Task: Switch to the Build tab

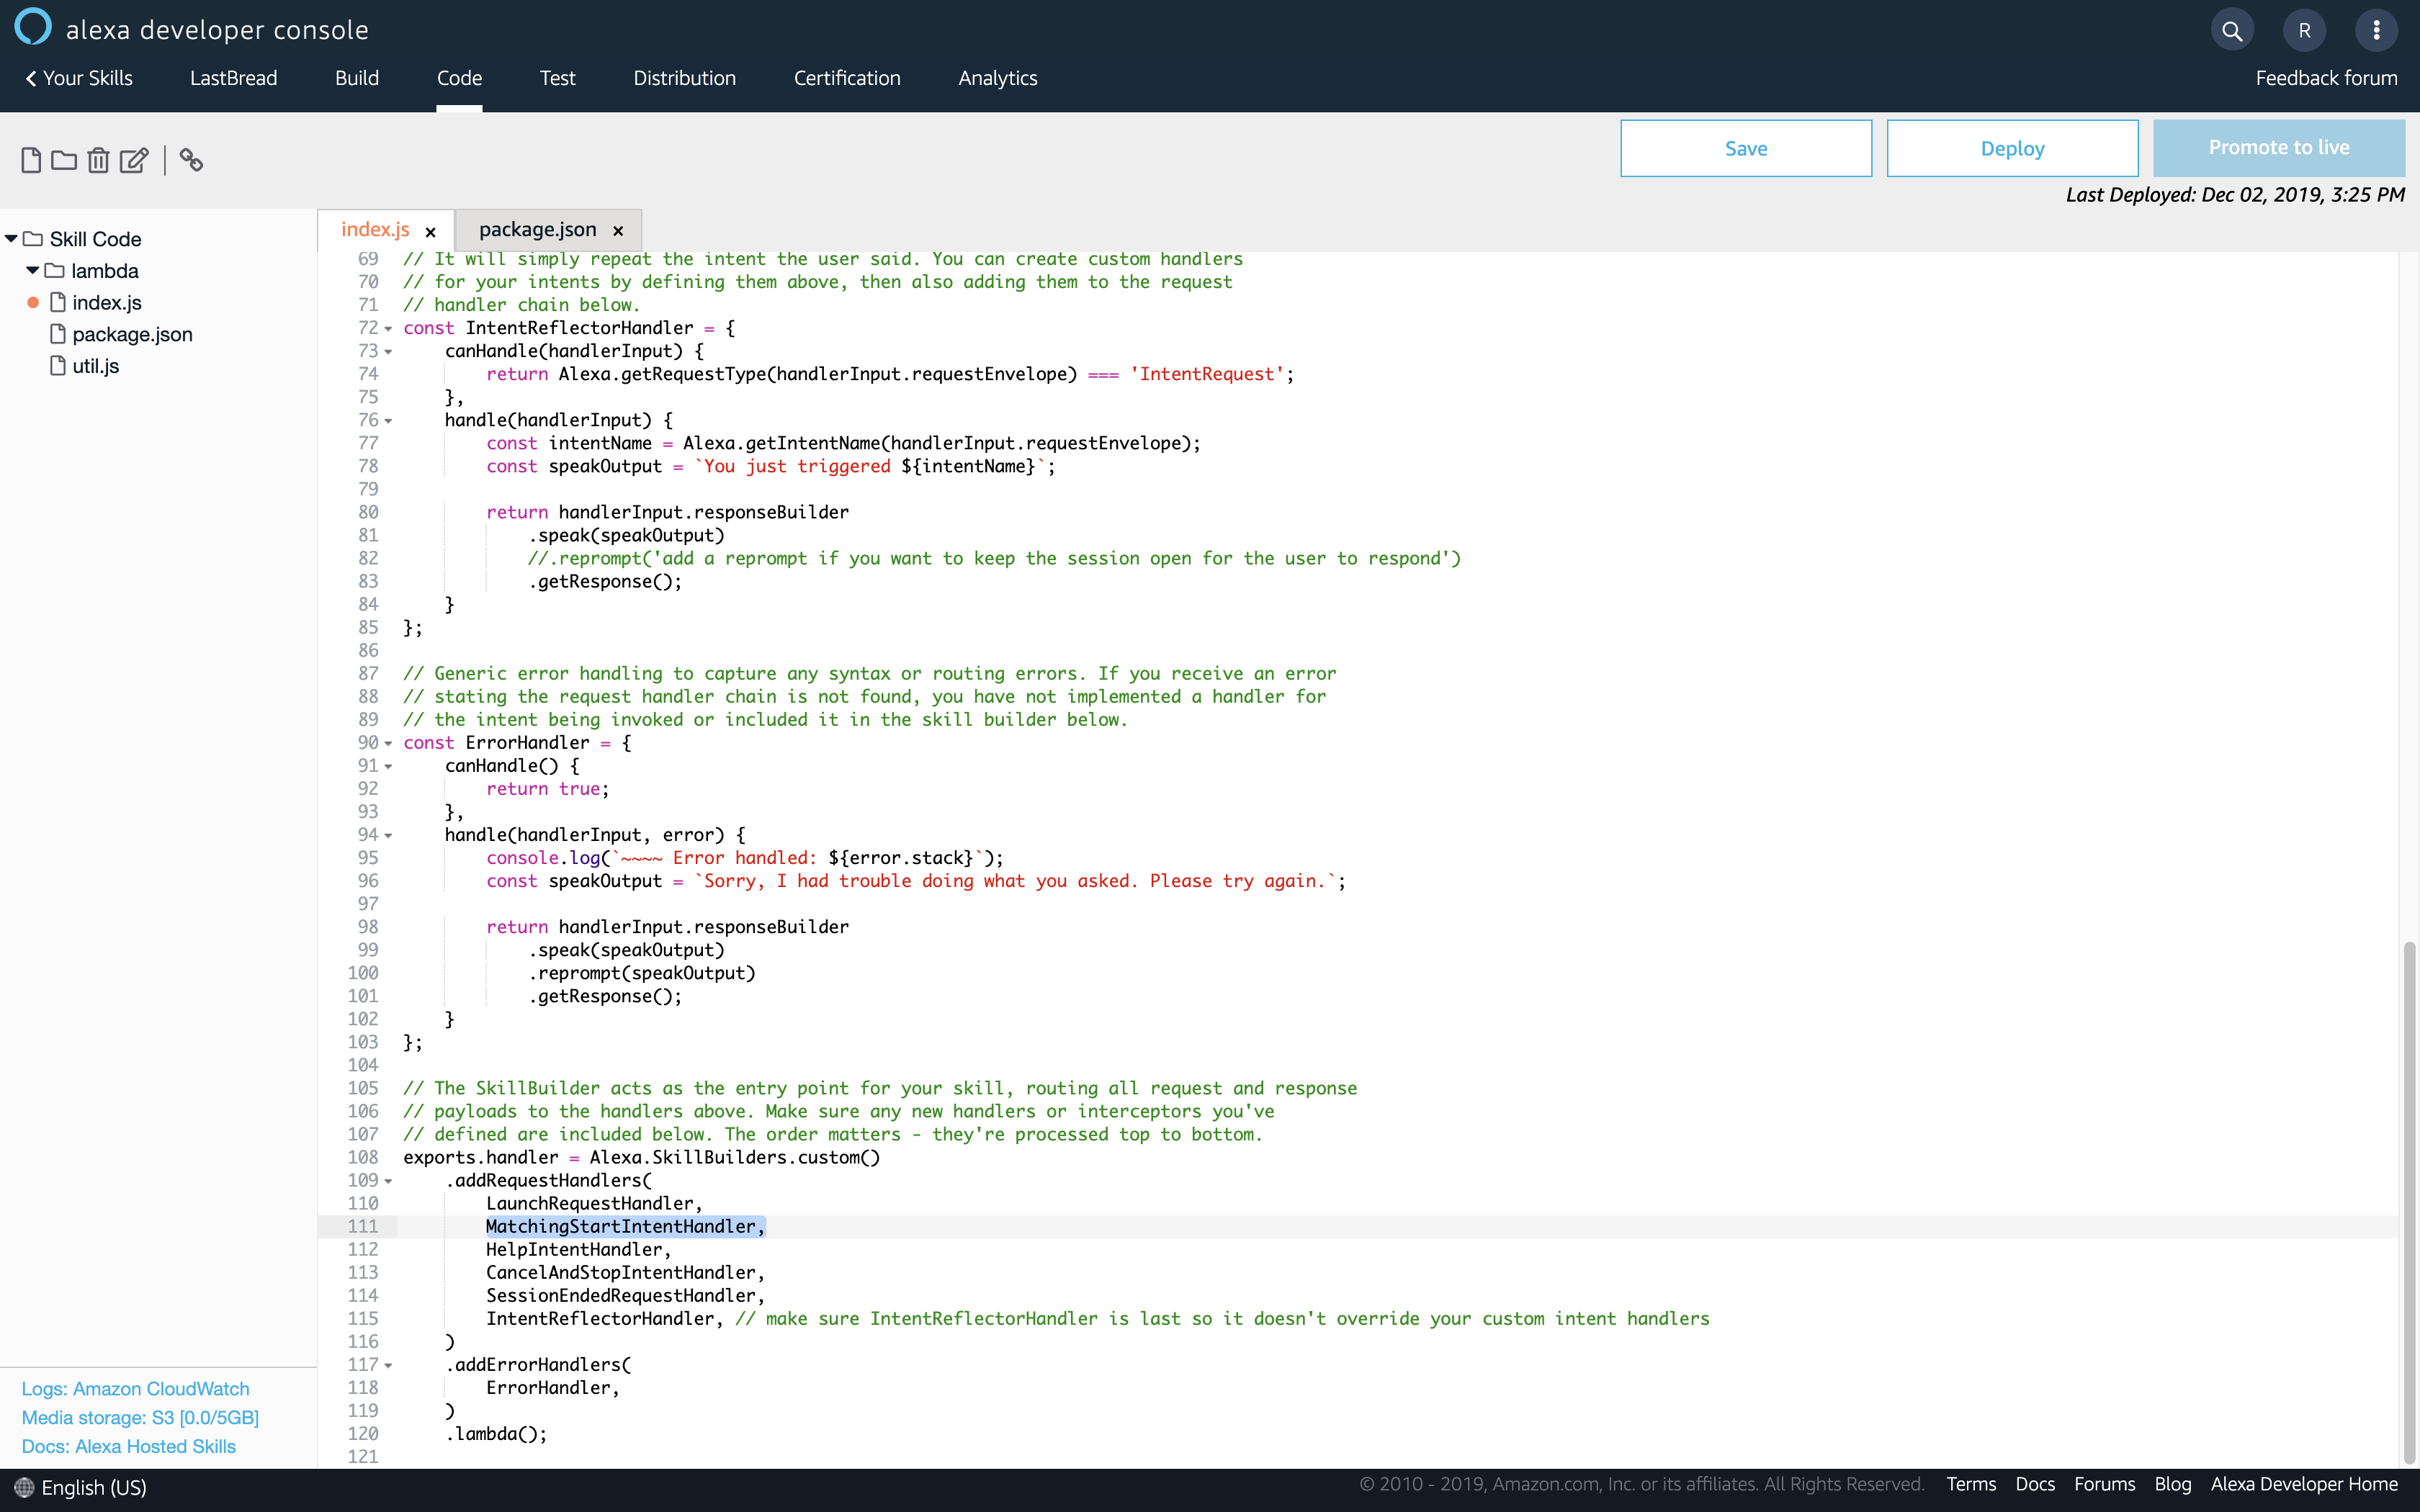Action: [357, 78]
